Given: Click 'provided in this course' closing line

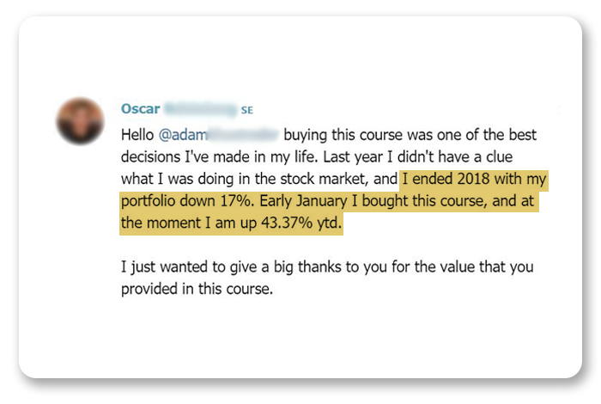Looking at the screenshot, I should point(197,289).
